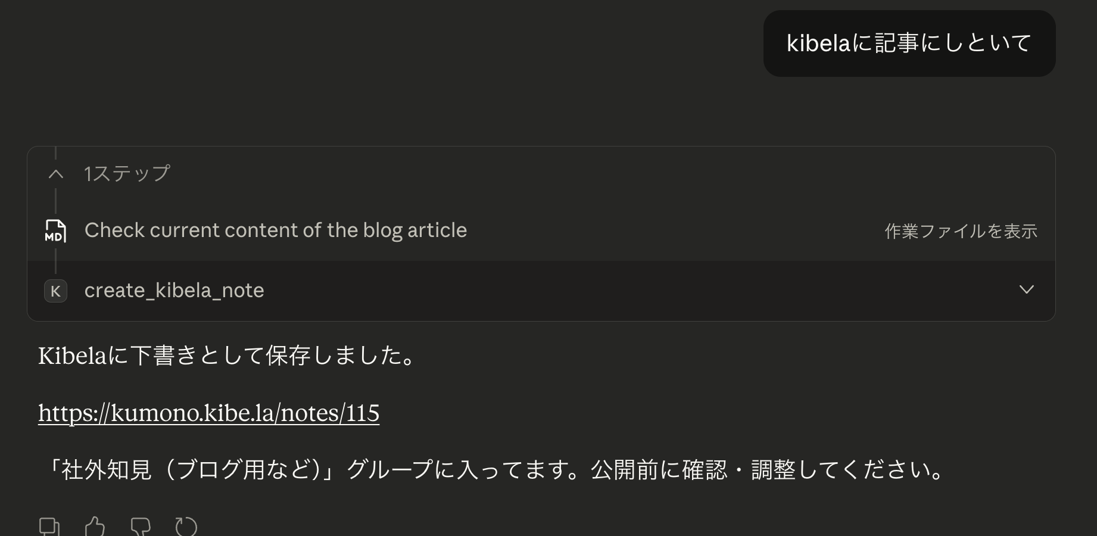Collapse the steps using the up chevron

click(56, 174)
